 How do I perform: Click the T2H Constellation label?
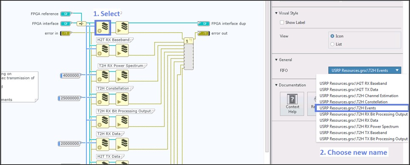tap(114, 88)
